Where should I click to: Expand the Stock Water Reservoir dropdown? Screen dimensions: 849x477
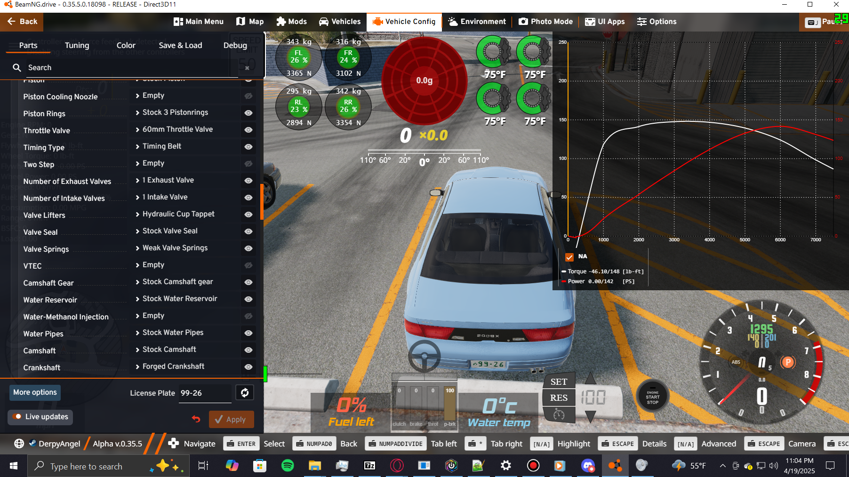184,299
